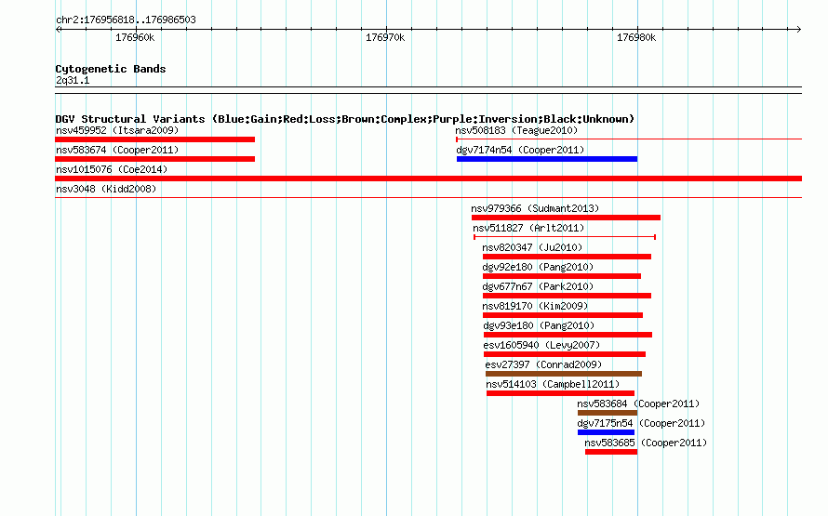This screenshot has height=516, width=828.
Task: Open nsv820347 (Ju2010) variant
Action: [532, 247]
